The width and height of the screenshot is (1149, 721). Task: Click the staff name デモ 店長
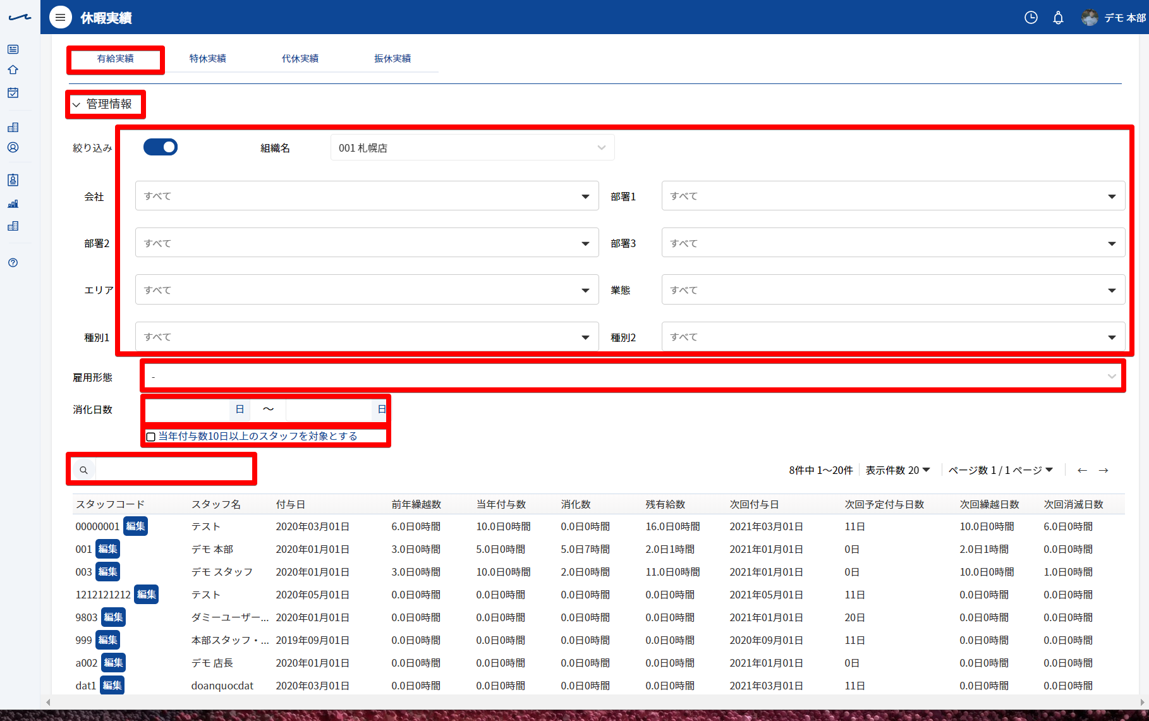coord(212,663)
